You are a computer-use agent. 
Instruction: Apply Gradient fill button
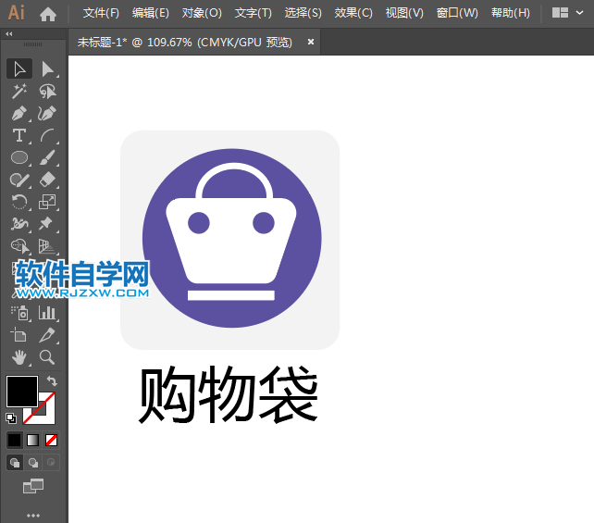33,440
